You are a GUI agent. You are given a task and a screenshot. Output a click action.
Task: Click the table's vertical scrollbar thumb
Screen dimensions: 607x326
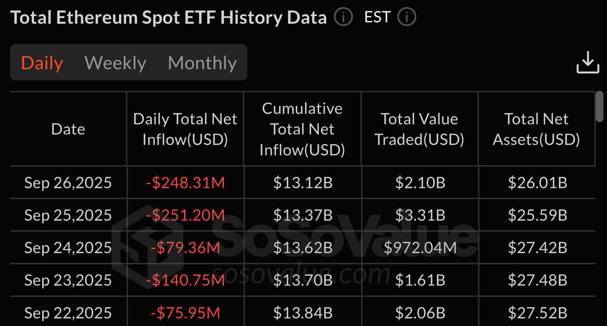click(599, 106)
